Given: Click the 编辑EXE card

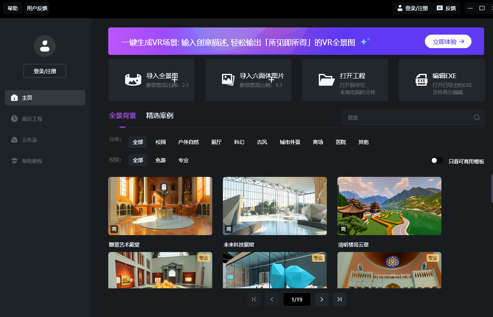Looking at the screenshot, I should 442,80.
